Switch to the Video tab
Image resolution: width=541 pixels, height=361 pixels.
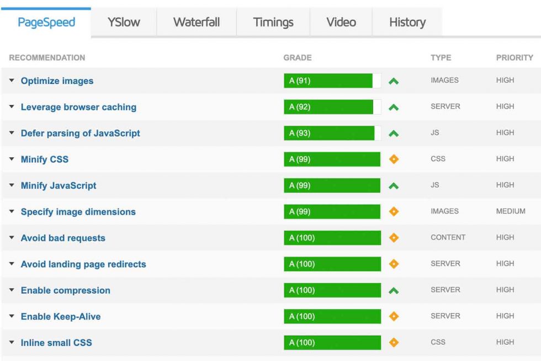coord(341,23)
